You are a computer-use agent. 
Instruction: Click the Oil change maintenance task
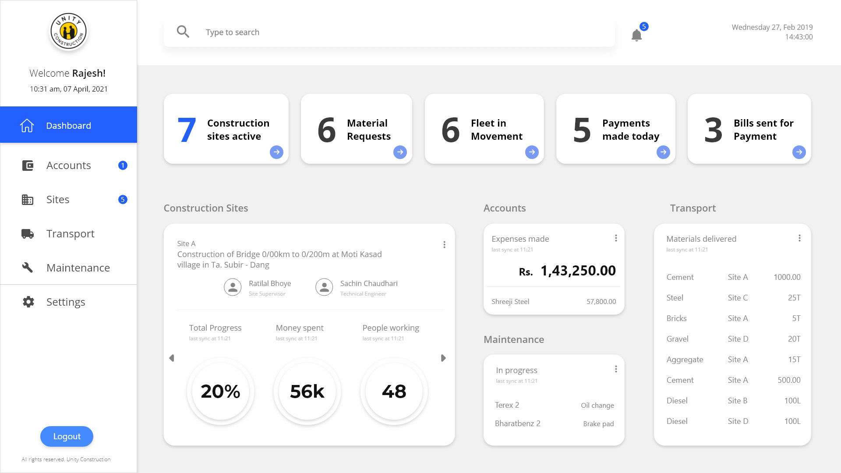[x=597, y=406]
